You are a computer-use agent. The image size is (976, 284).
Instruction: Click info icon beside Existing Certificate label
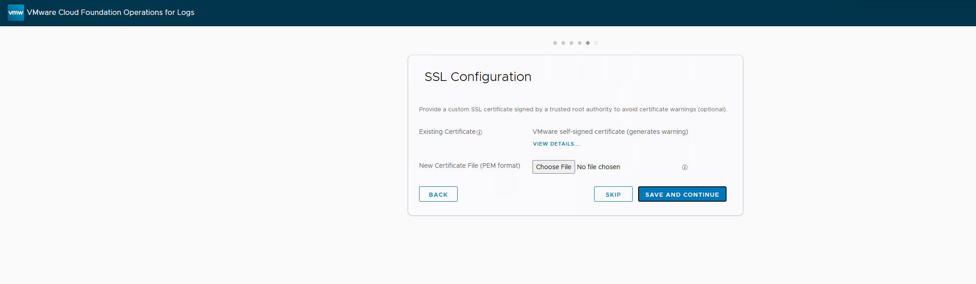point(479,133)
